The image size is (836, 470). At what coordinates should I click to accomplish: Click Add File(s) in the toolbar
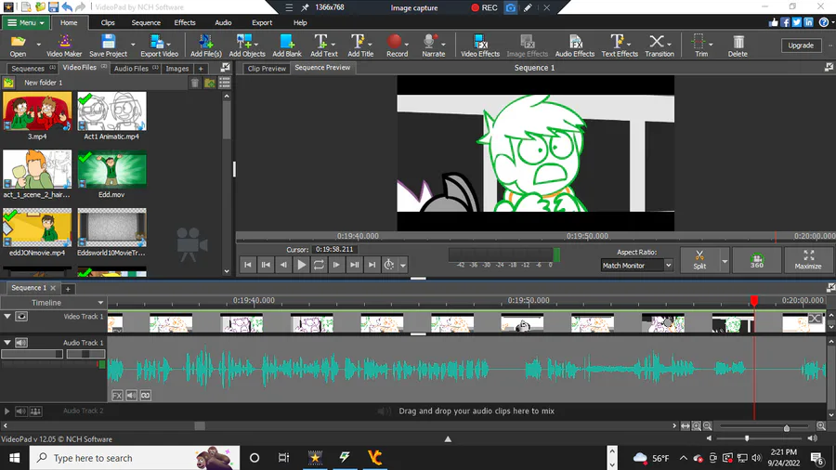pos(206,46)
